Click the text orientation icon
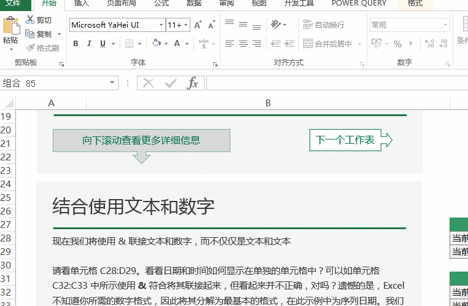 276,25
